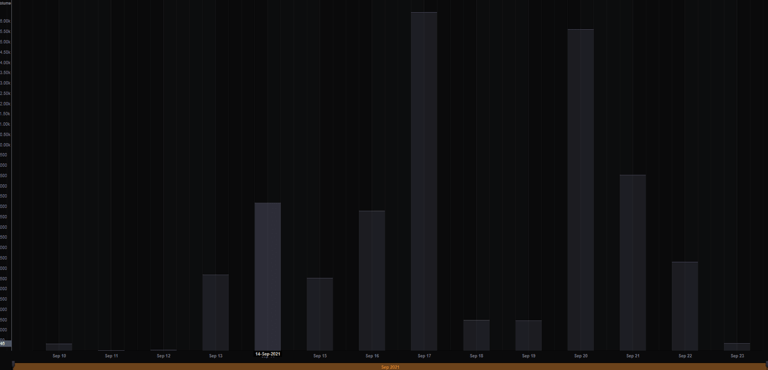
Task: Click the right handle of time range slider
Action: click(x=766, y=364)
